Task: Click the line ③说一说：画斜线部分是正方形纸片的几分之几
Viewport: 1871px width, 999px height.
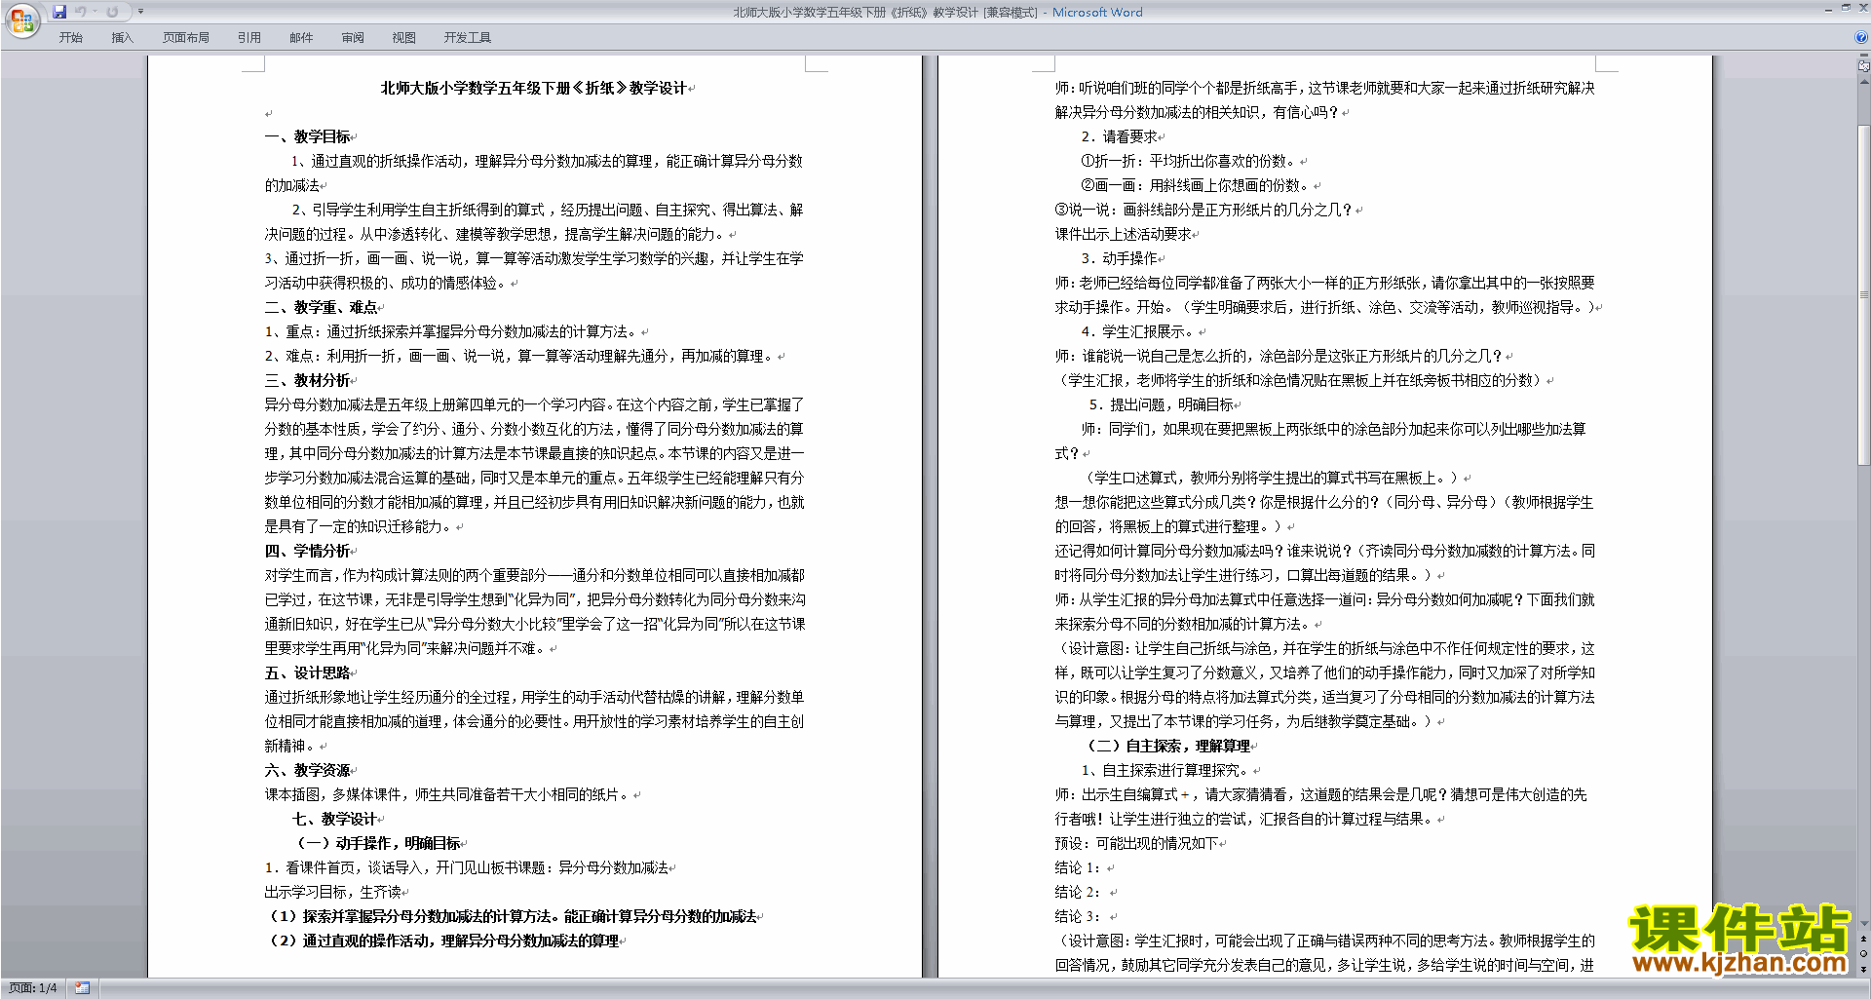Action: tap(1203, 210)
